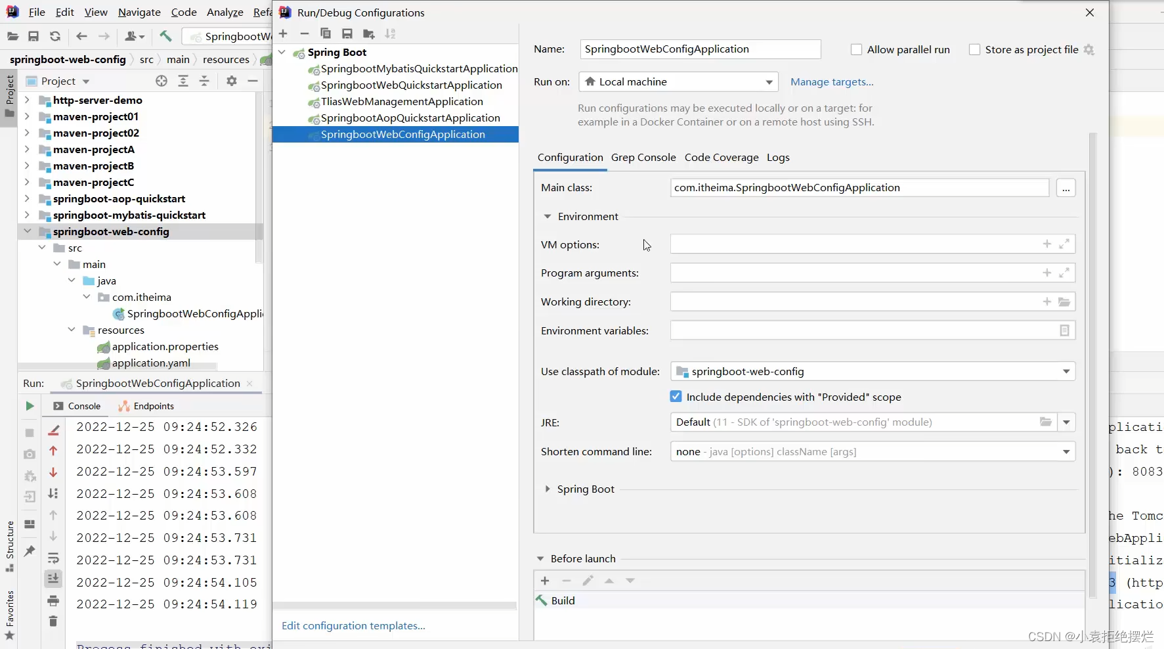Expand Spring Boot settings section
This screenshot has height=649, width=1164.
click(548, 489)
